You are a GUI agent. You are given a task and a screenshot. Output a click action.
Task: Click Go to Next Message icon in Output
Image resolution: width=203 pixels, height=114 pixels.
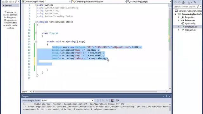tap(107, 100)
